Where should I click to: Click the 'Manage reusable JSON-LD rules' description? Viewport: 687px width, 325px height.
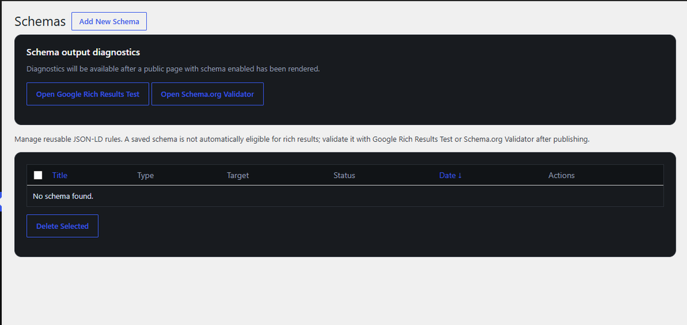[302, 140]
